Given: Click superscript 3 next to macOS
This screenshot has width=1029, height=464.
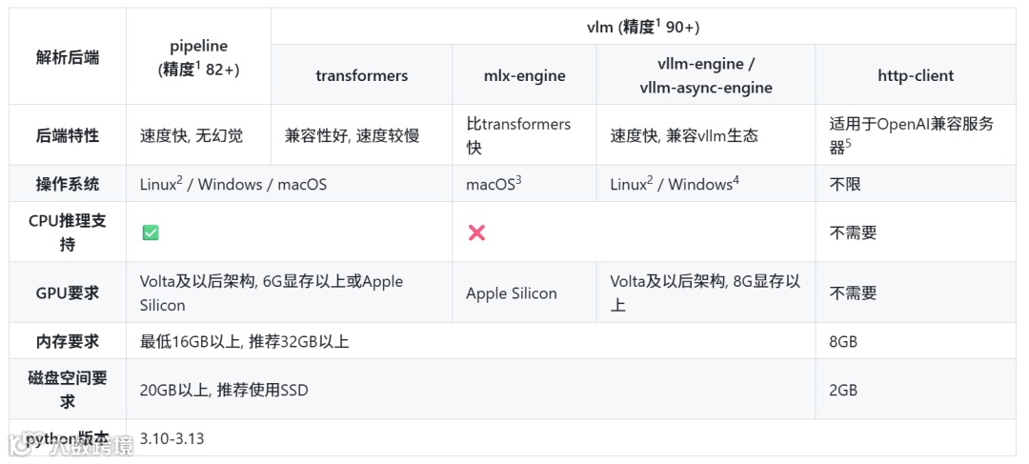Looking at the screenshot, I should (518, 180).
